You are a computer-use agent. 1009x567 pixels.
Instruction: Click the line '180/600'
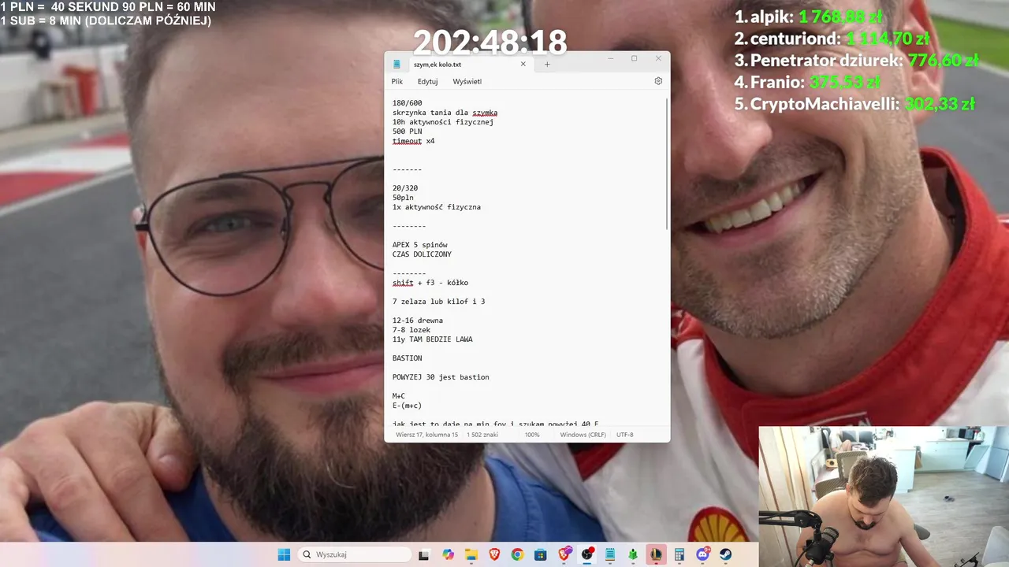(407, 103)
